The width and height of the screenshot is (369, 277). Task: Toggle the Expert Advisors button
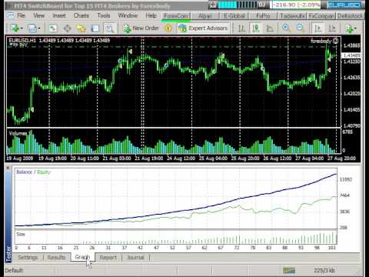tap(203, 28)
